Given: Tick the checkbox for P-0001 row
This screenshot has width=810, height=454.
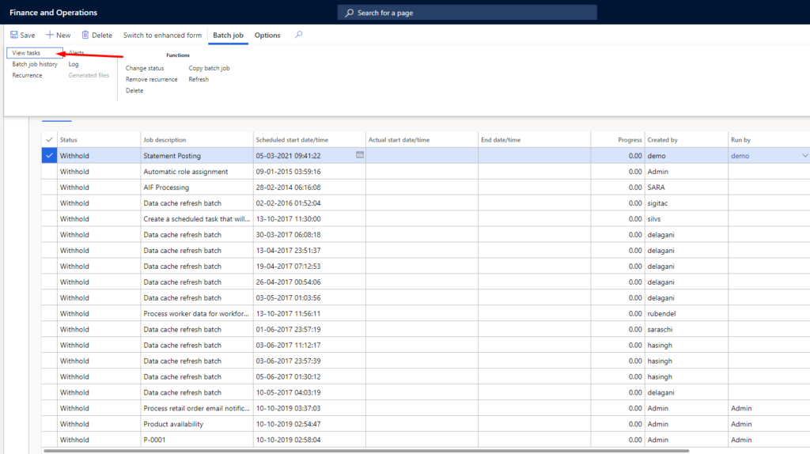Looking at the screenshot, I should (49, 440).
